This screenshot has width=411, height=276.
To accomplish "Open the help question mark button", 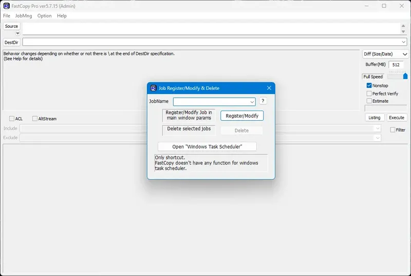I will 263,101.
